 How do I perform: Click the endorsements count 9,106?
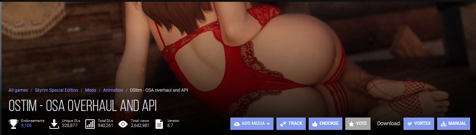pyautogui.click(x=26, y=126)
